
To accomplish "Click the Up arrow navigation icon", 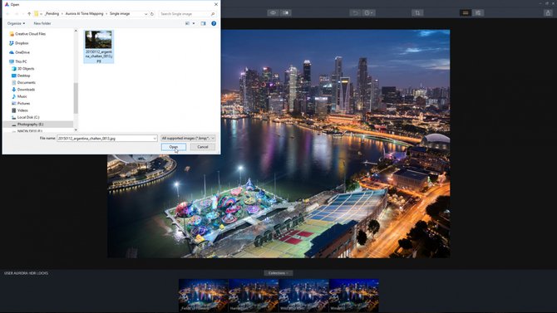I will [29, 14].
